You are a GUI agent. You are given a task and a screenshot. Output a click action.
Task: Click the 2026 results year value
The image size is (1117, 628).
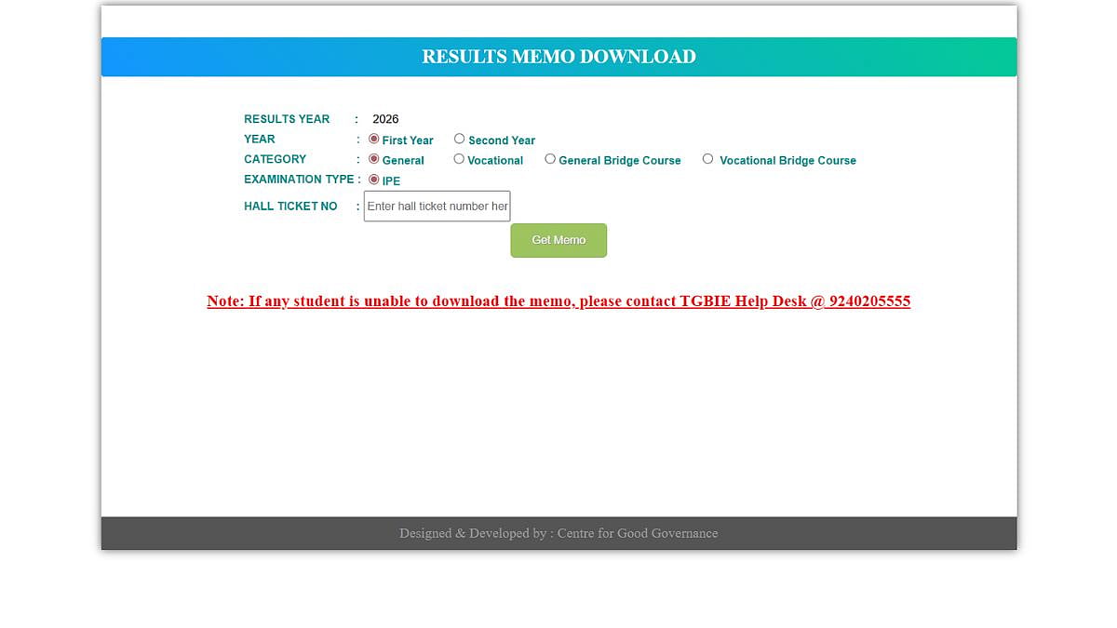click(x=385, y=119)
